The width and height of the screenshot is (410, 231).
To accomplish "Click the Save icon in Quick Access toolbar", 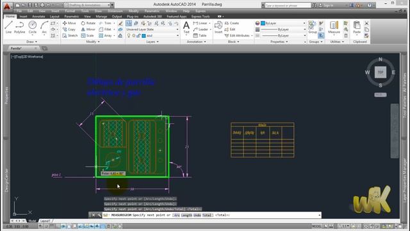I will click(x=29, y=5).
